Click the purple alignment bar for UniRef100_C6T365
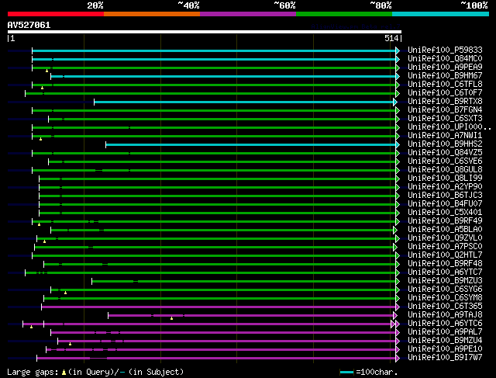Viewport: 496px width, 378px height. (x=219, y=307)
